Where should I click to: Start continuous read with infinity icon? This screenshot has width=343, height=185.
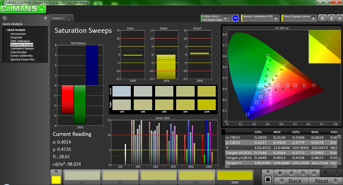[x=314, y=173]
